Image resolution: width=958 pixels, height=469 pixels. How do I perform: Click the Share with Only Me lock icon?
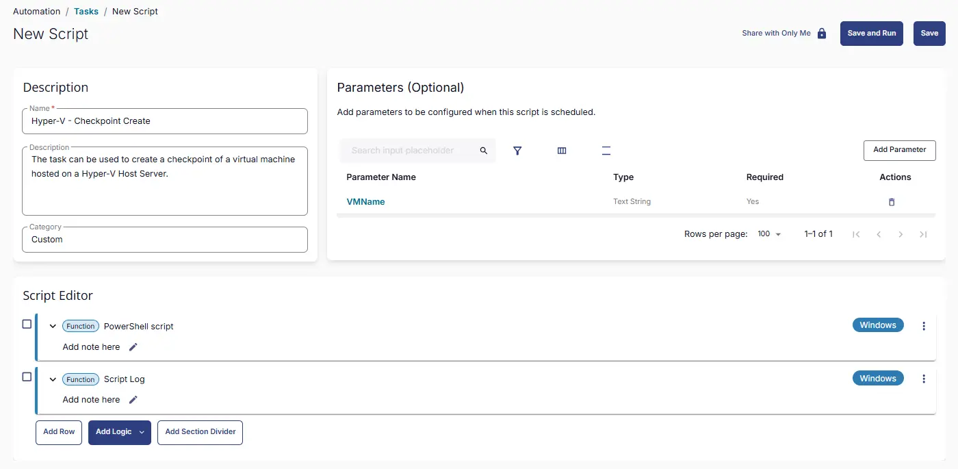pos(822,34)
